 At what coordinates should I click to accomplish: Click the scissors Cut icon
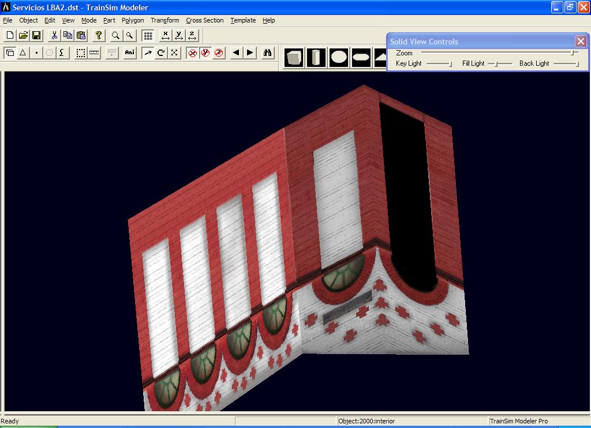54,35
